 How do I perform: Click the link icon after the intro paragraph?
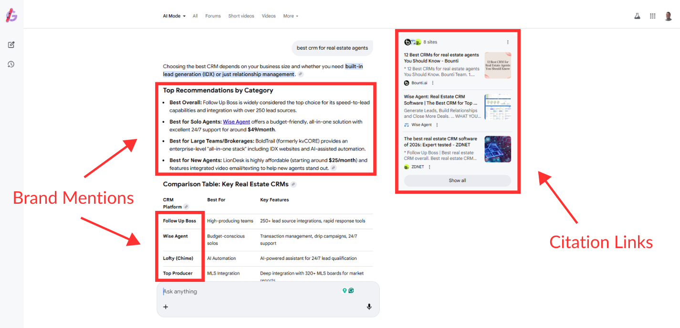click(300, 74)
